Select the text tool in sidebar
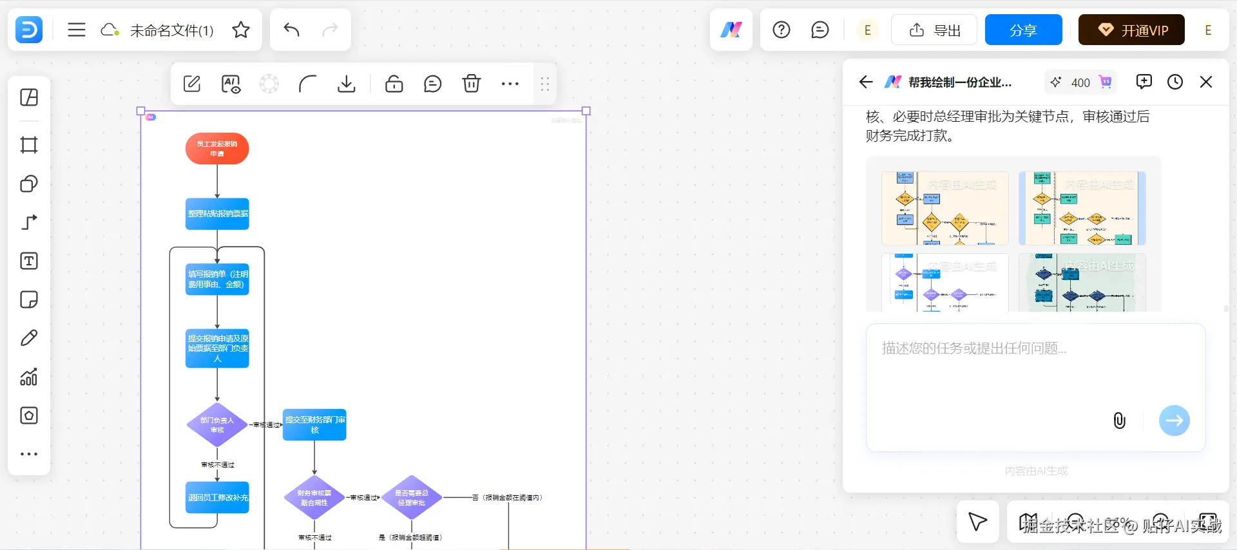The width and height of the screenshot is (1237, 550). tap(29, 261)
